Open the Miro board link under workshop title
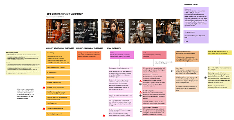Image resolution: width=234 pixels, height=120 pixels. (54, 17)
